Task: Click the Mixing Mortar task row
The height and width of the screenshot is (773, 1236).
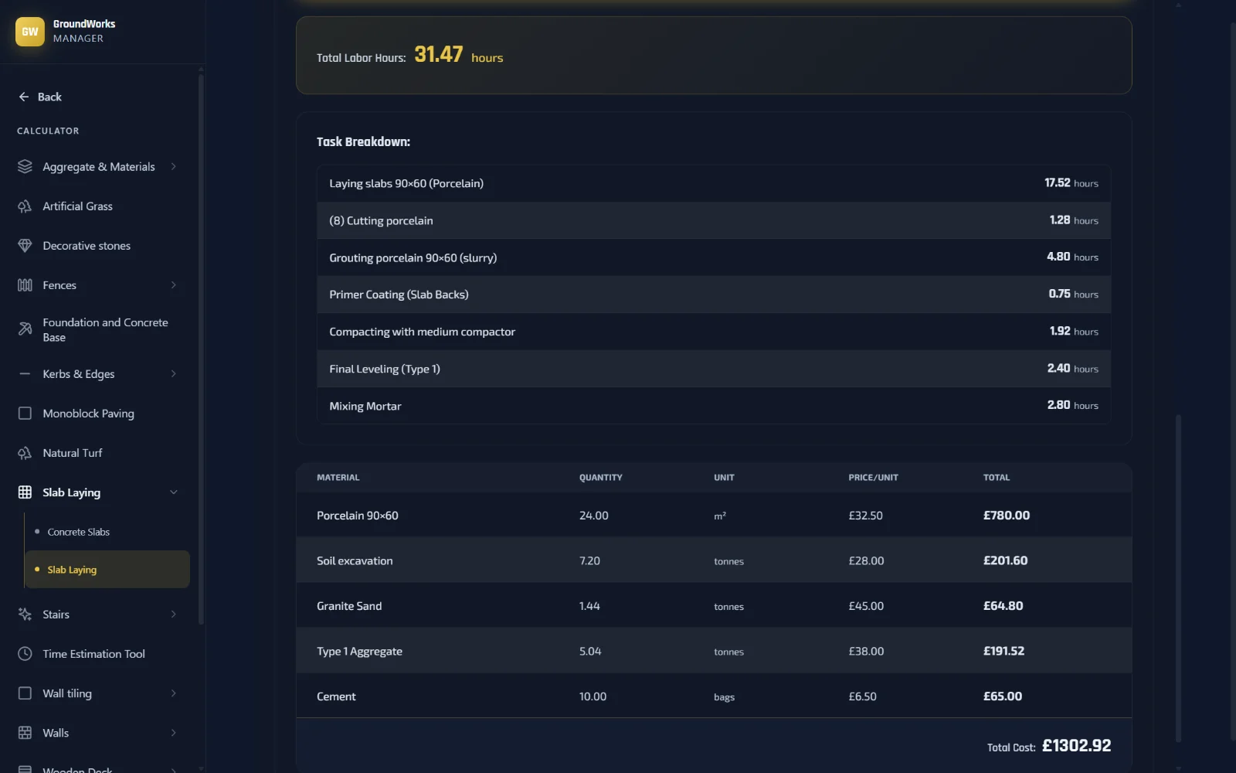Action: click(714, 406)
